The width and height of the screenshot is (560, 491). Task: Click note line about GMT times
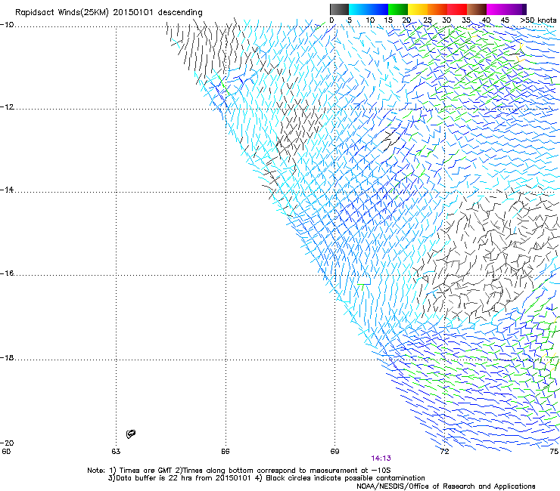tap(239, 471)
